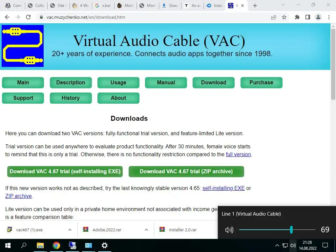Open the Description page
336x252 pixels.
[71, 82]
